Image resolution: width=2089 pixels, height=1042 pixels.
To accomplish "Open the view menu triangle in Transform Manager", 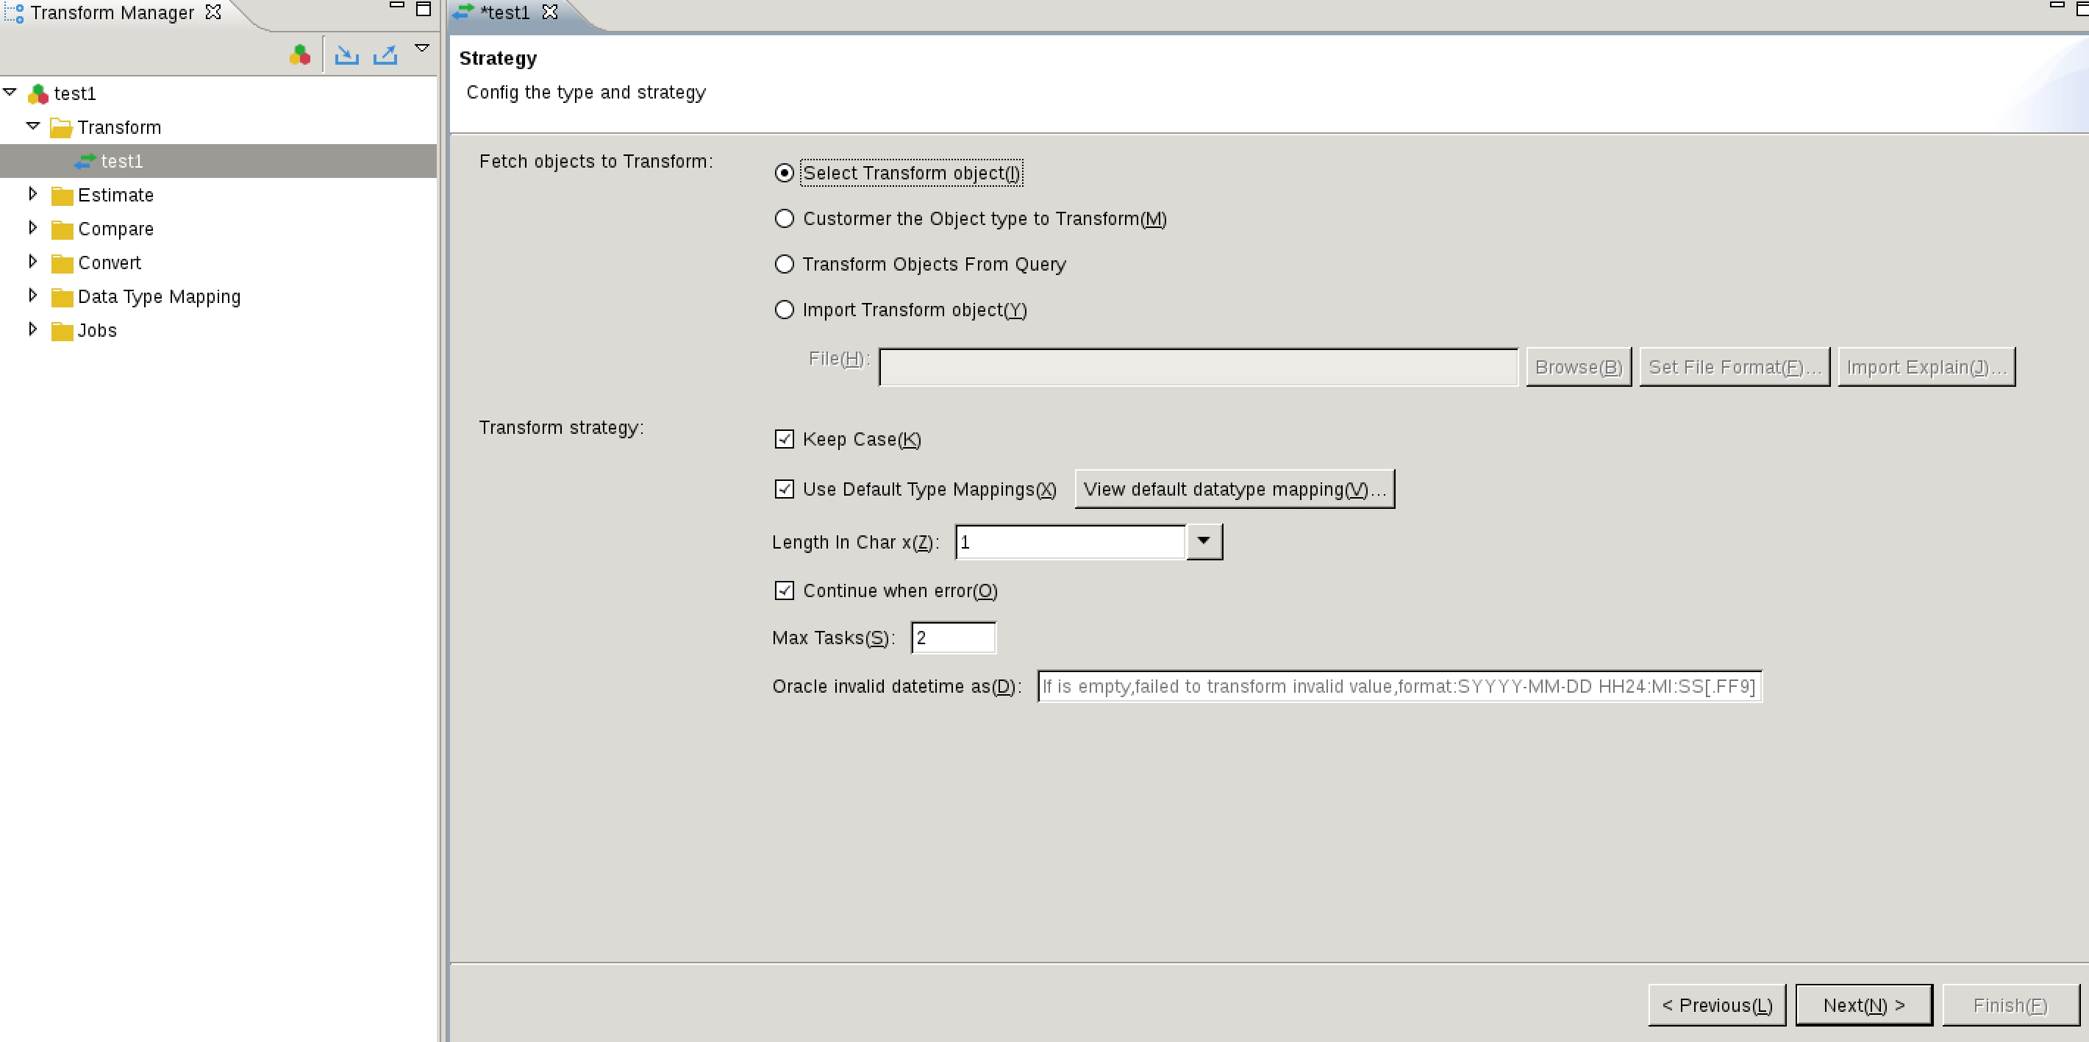I will click(x=421, y=49).
